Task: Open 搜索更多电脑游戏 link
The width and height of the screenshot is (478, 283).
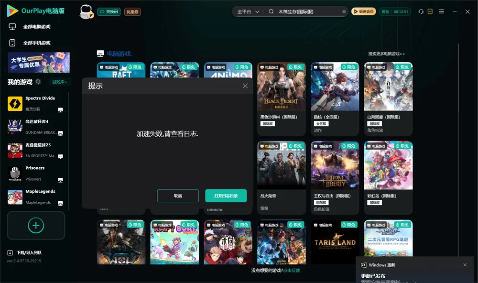Action: coord(386,54)
